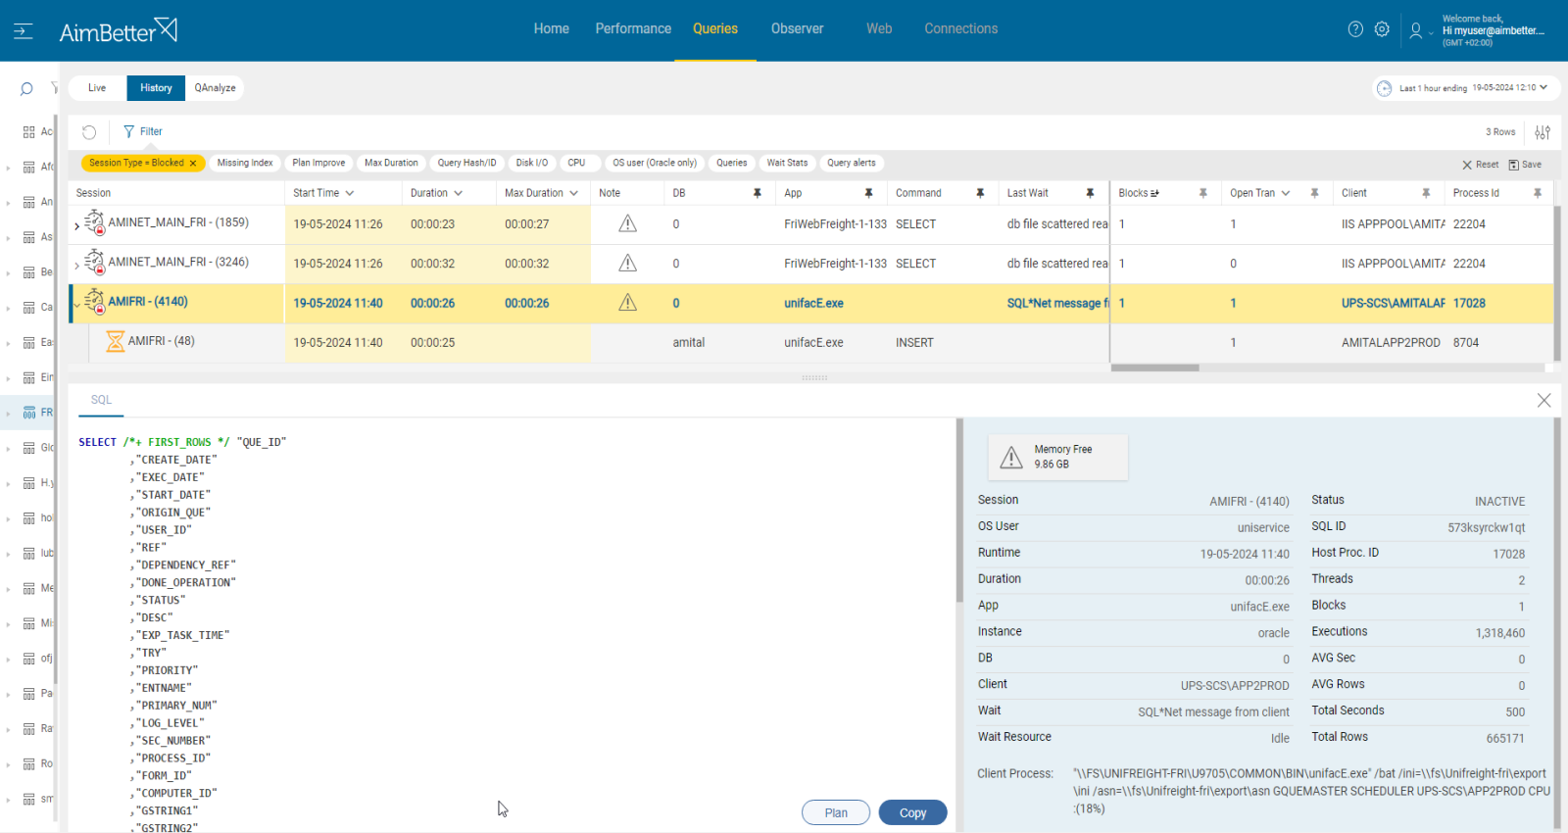Open the Connections menu
Screen dimensions: 1568x833
[960, 29]
